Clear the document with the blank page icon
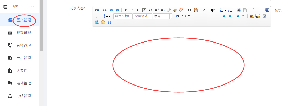285x106 pixels. pyautogui.click(x=245, y=10)
